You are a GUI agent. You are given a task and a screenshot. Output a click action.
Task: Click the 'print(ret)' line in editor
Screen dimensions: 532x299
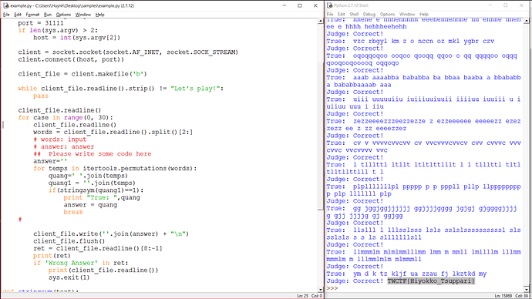pyautogui.click(x=52, y=256)
